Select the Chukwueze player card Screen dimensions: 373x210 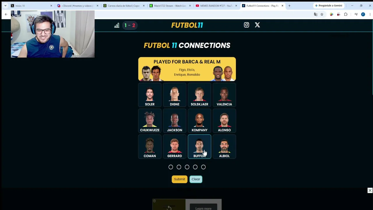coord(150,121)
